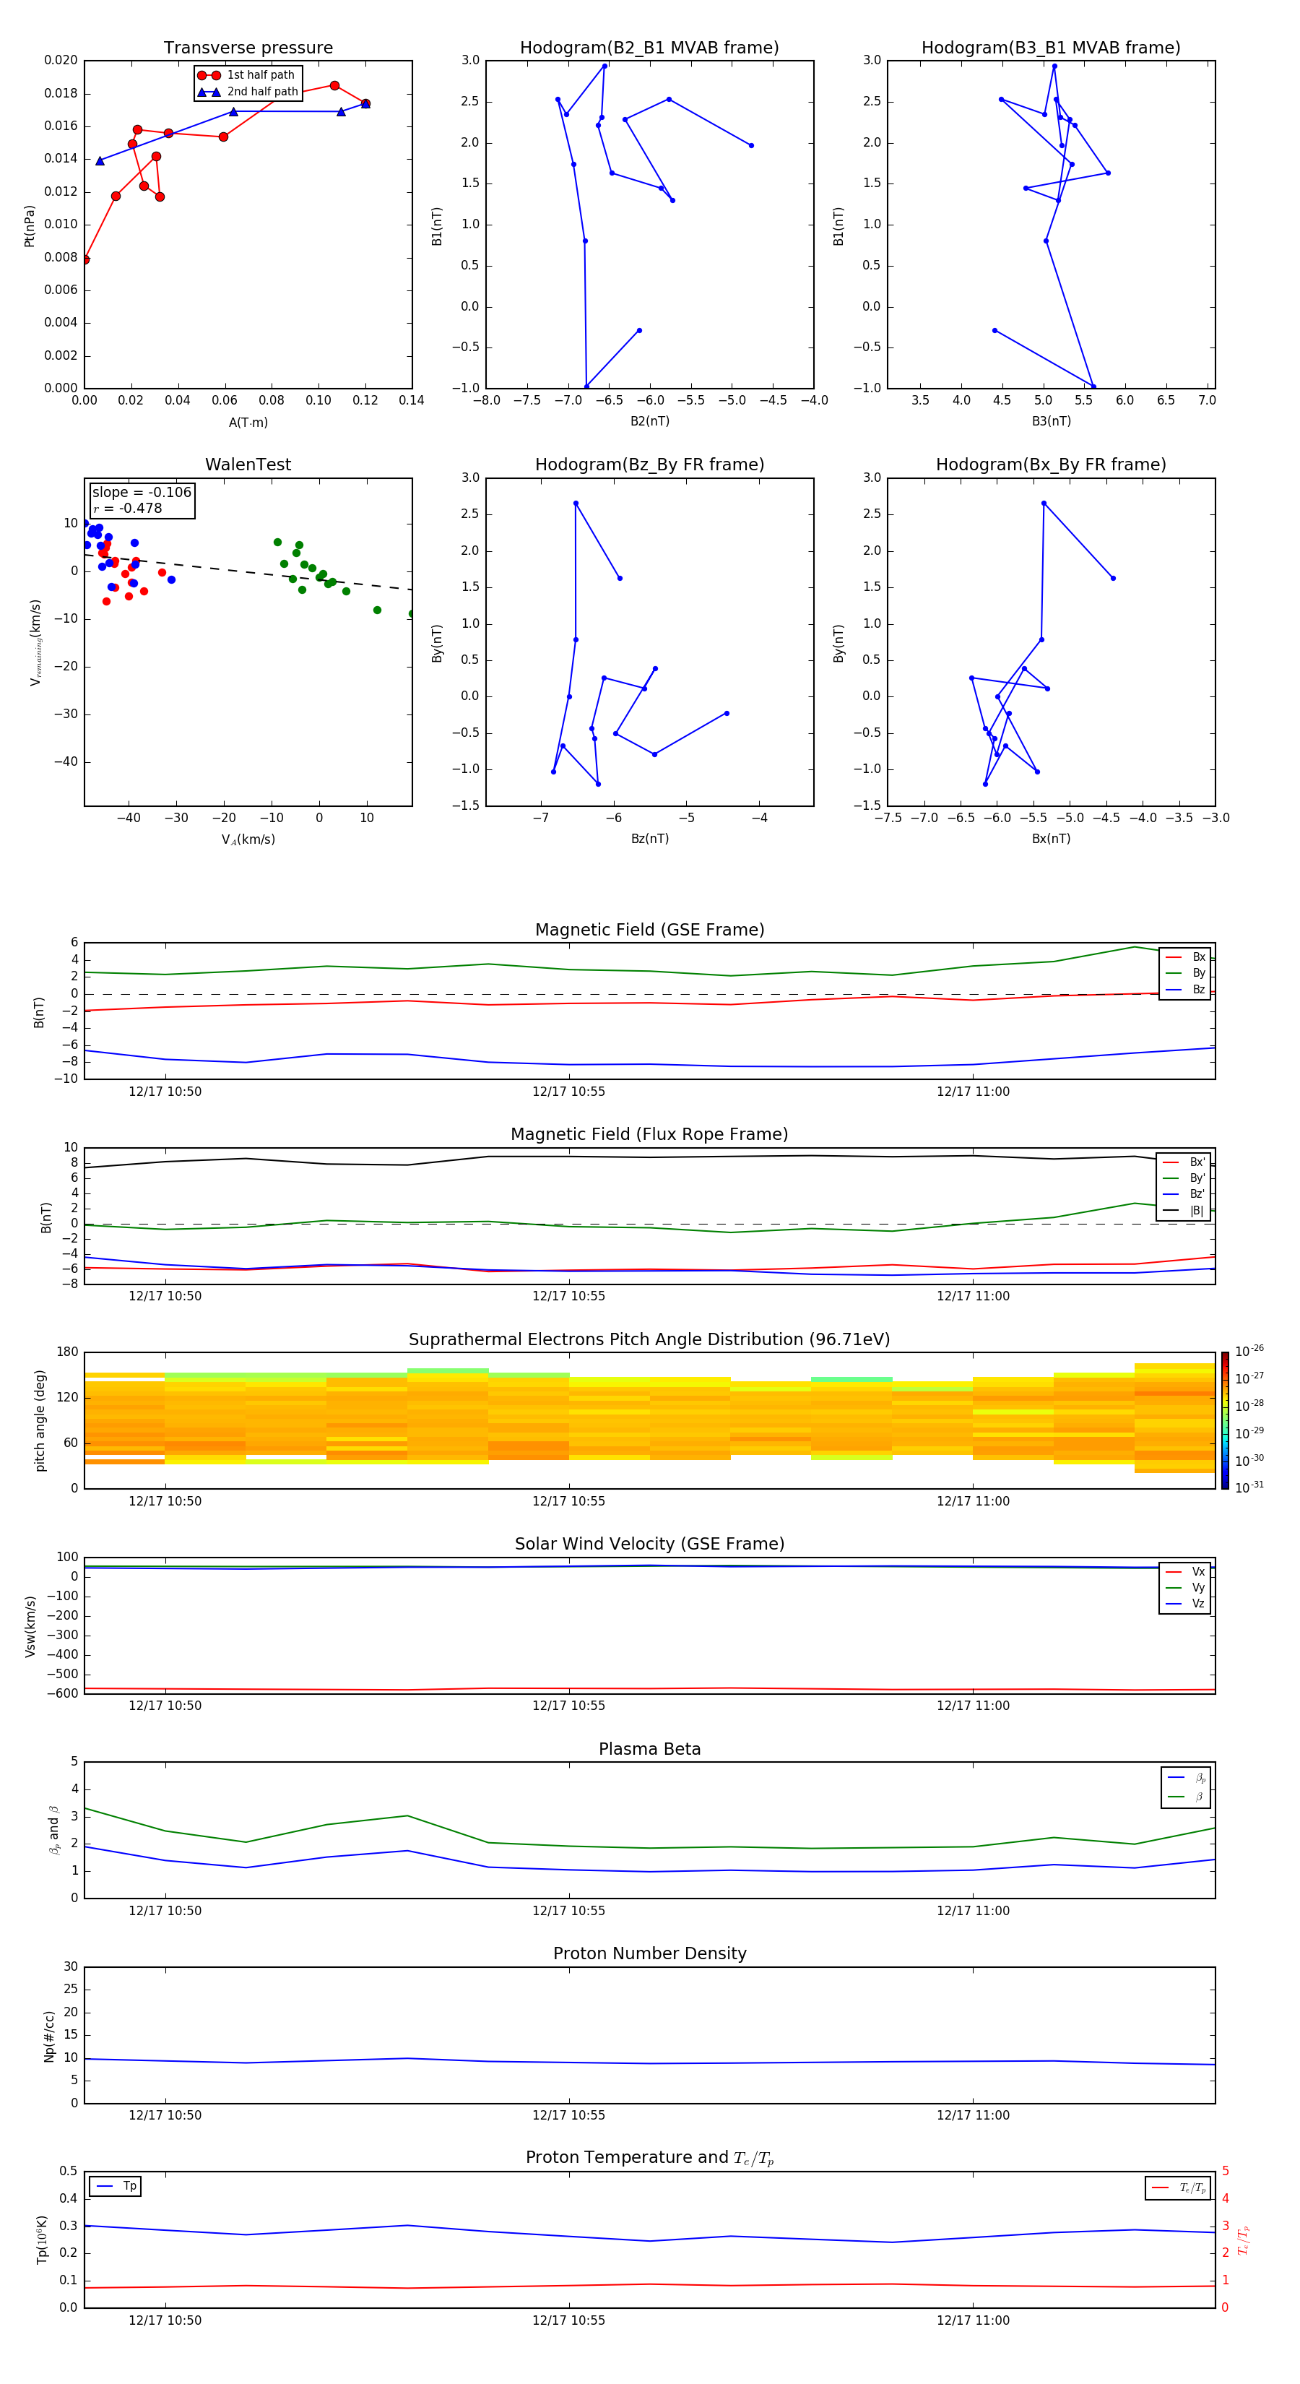Screen dimensions: 1300x2384
Task: Click "12/17 10:50" tick under GSE Magnetic Field plot
Action: click(165, 1092)
